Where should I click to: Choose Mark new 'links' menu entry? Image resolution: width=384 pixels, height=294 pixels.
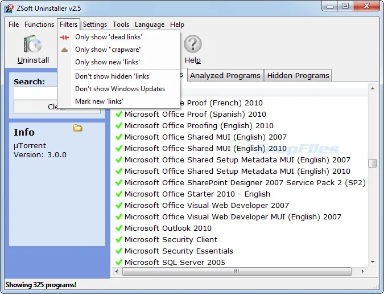119,101
